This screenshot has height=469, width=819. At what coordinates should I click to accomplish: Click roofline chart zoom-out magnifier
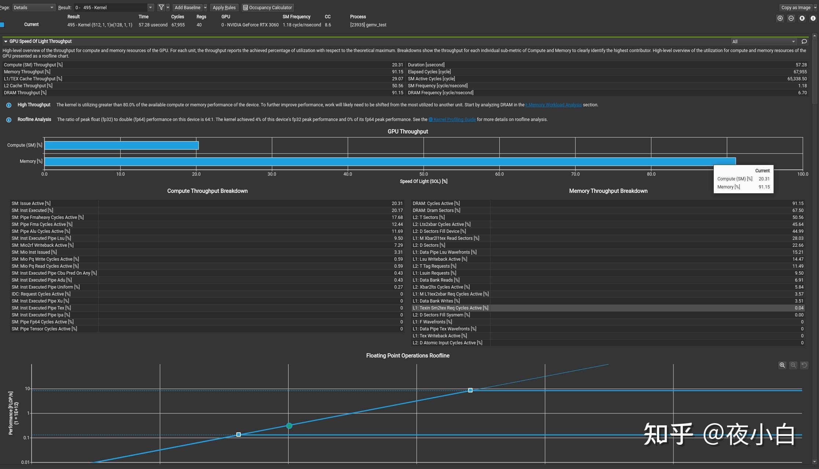(x=793, y=365)
